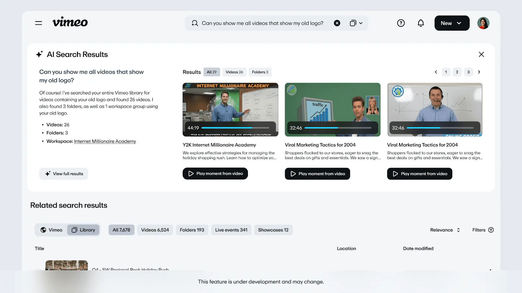Image resolution: width=522 pixels, height=293 pixels.
Task: Open page 2 of search results
Action: 457,72
